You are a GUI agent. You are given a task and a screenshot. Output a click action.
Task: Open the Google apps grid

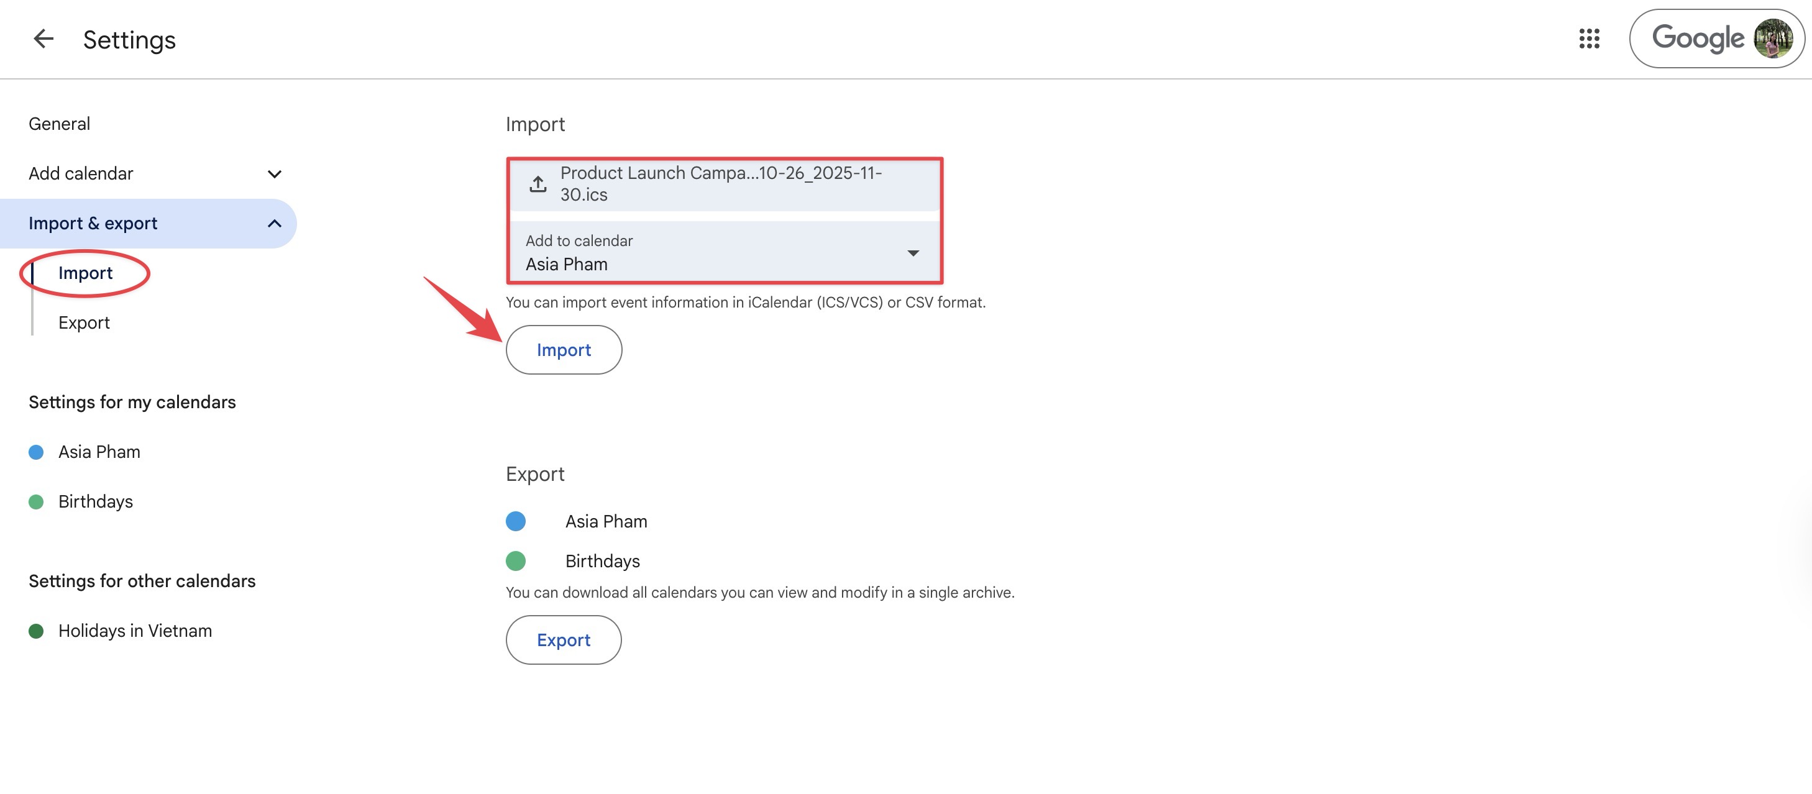(1589, 39)
